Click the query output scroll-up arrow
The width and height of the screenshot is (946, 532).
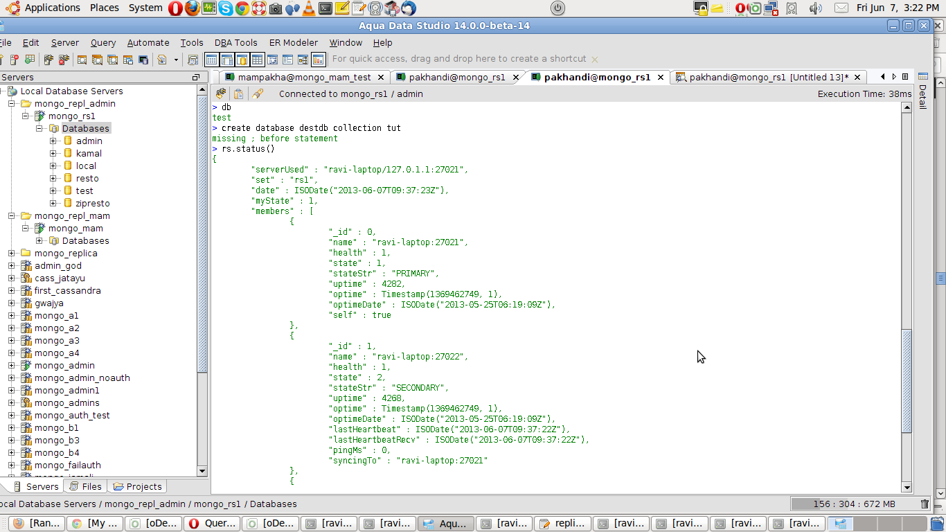(x=907, y=107)
